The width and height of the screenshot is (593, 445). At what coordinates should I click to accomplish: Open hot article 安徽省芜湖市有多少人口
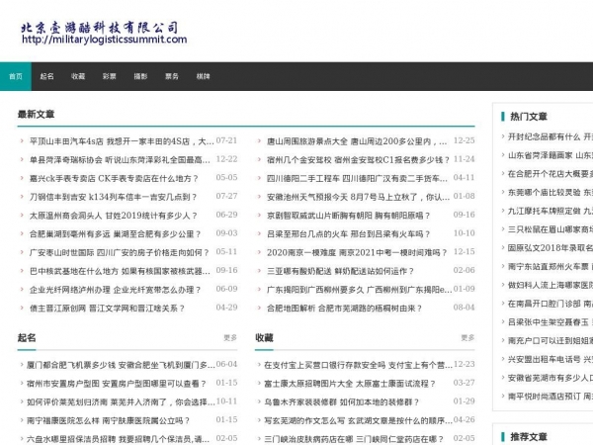551,378
